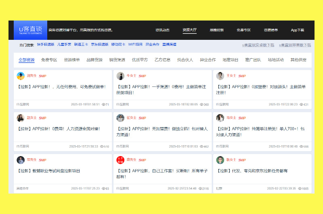Select the 全部资源 category tab
This screenshot has height=214, width=323.
pyautogui.click(x=27, y=60)
